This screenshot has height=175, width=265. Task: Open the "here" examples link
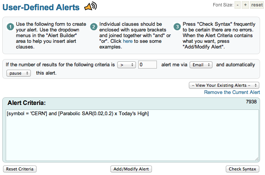click(128, 41)
